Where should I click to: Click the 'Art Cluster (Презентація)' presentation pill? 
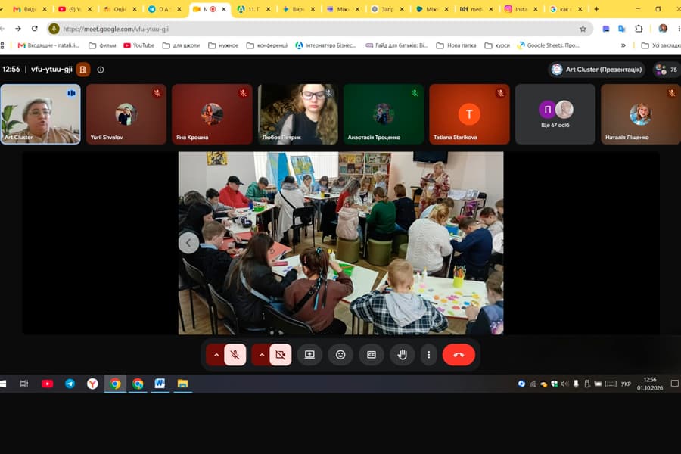point(597,70)
